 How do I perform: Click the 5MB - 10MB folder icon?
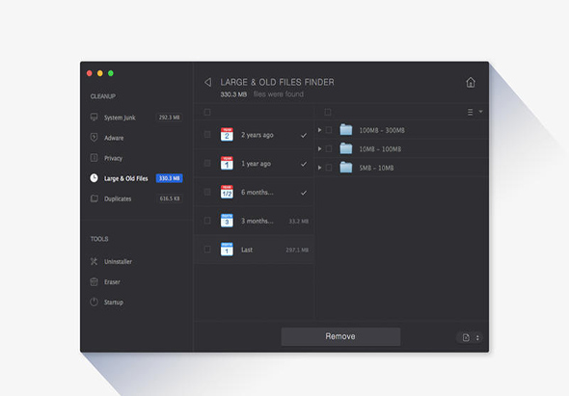346,168
